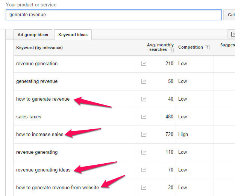The image size is (235, 196).
Task: Focus the product or service input field
Action: [114, 15]
